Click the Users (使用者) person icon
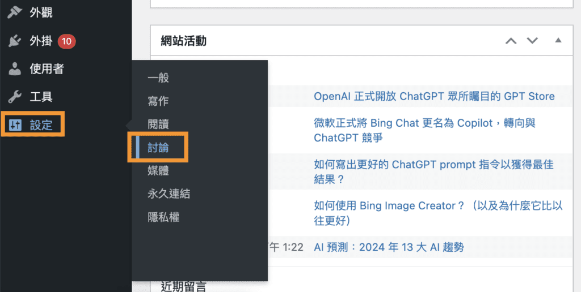Viewport: 581px width, 292px height. 15,69
